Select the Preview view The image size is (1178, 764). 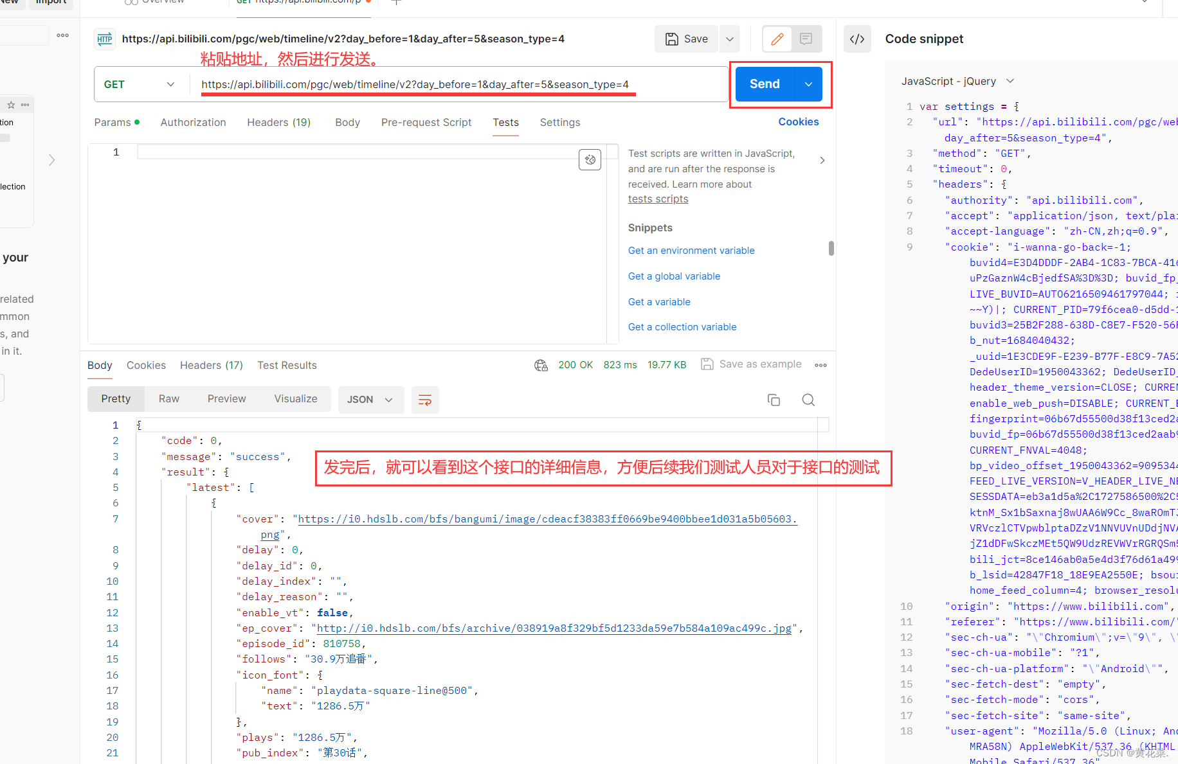pyautogui.click(x=226, y=399)
